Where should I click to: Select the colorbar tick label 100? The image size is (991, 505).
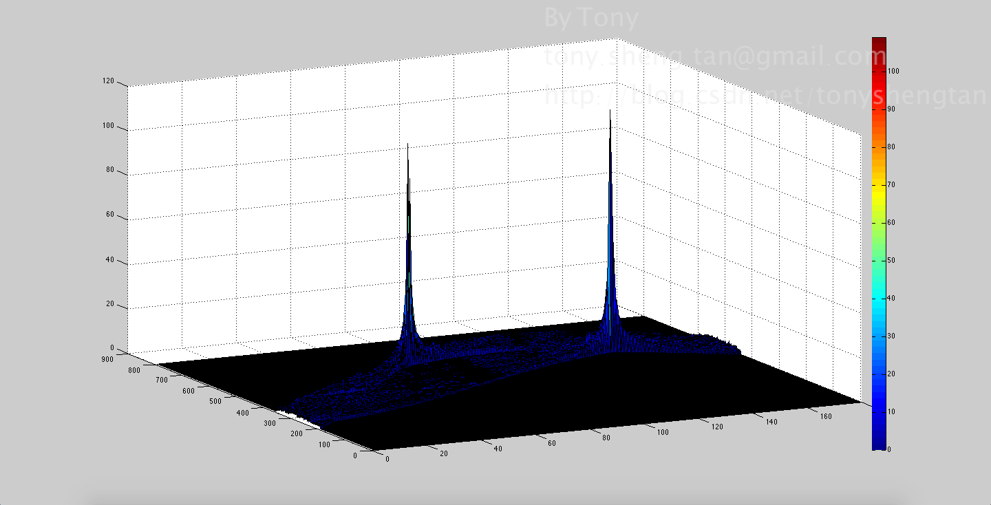(x=893, y=71)
